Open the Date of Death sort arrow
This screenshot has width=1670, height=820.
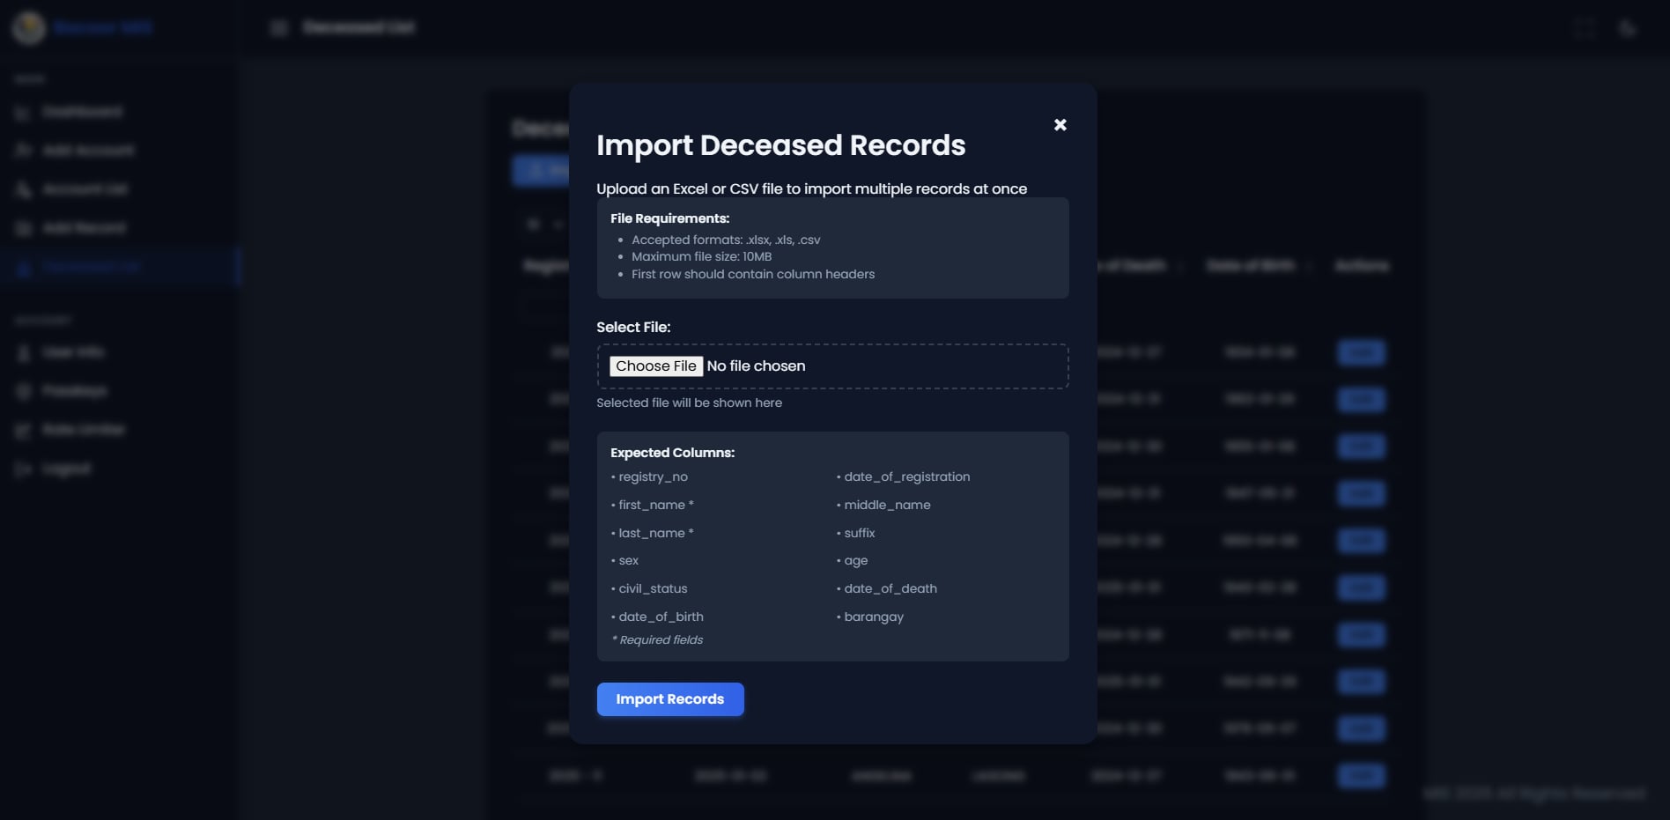coord(1183,266)
